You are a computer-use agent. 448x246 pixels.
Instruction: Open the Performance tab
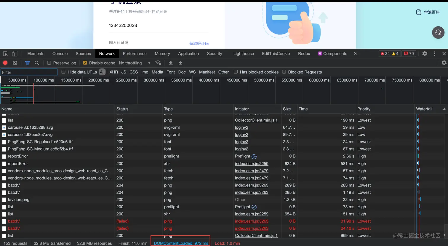pos(135,54)
